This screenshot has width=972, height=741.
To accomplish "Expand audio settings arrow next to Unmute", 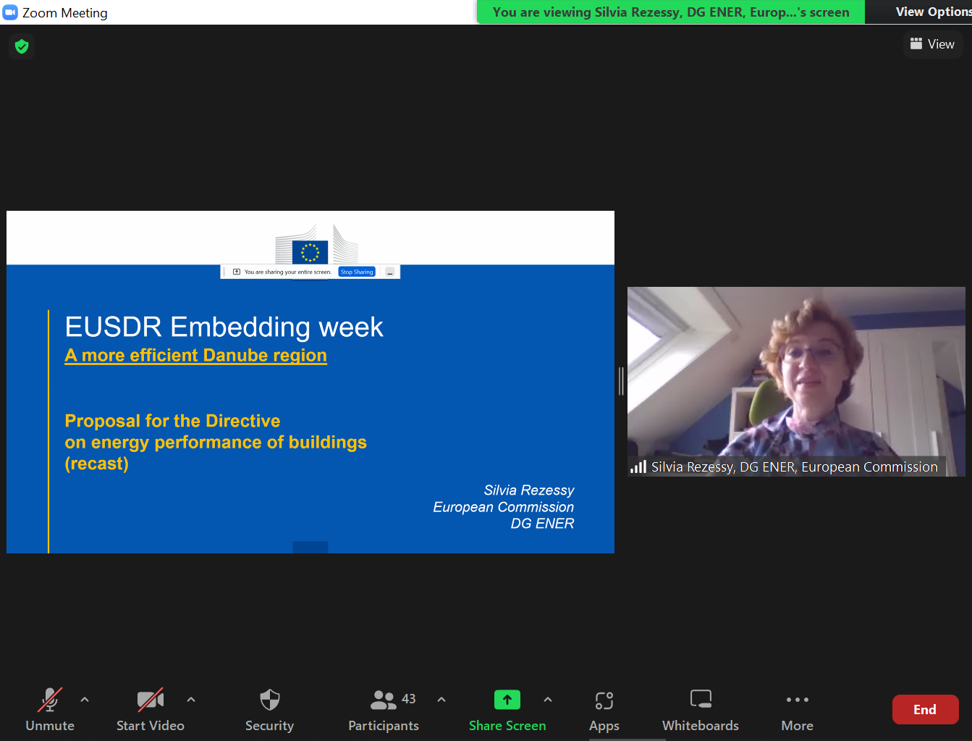I will [x=85, y=700].
